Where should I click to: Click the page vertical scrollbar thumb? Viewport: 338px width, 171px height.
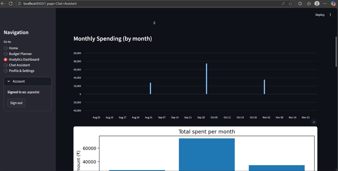(336, 51)
